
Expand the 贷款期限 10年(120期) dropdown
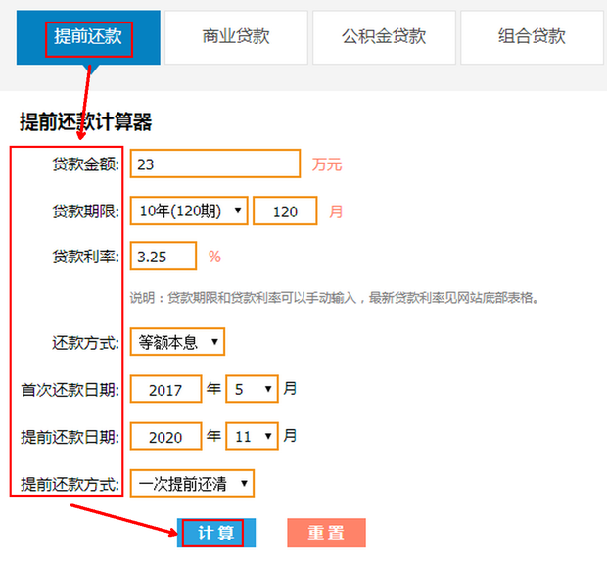[x=189, y=211]
